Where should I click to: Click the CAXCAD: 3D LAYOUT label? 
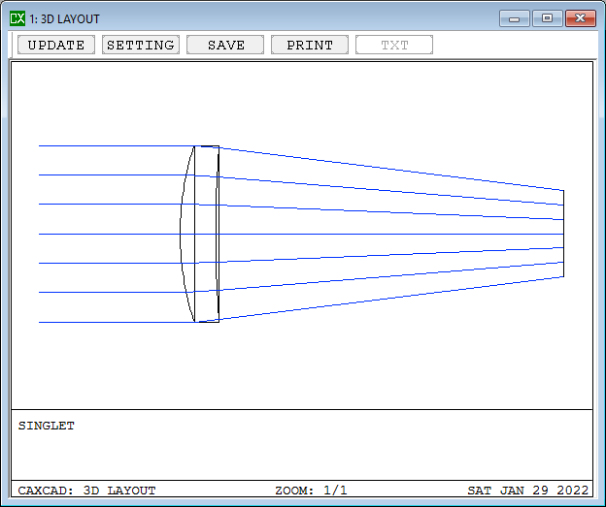click(x=87, y=491)
